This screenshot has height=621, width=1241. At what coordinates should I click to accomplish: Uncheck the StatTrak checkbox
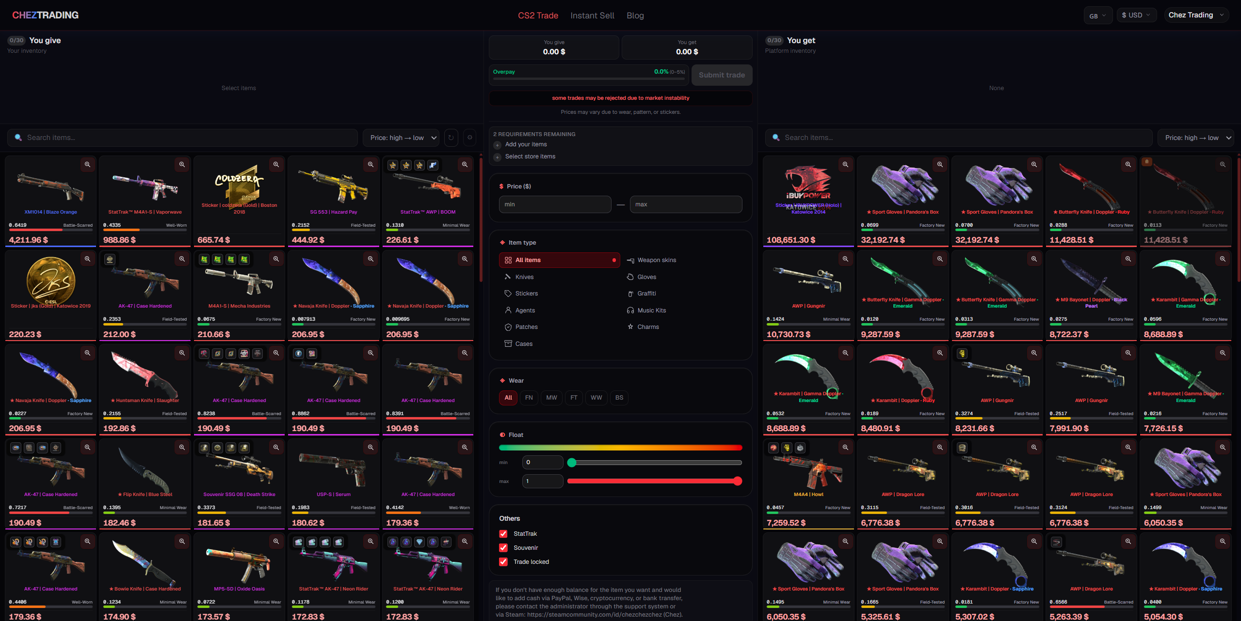tap(503, 534)
